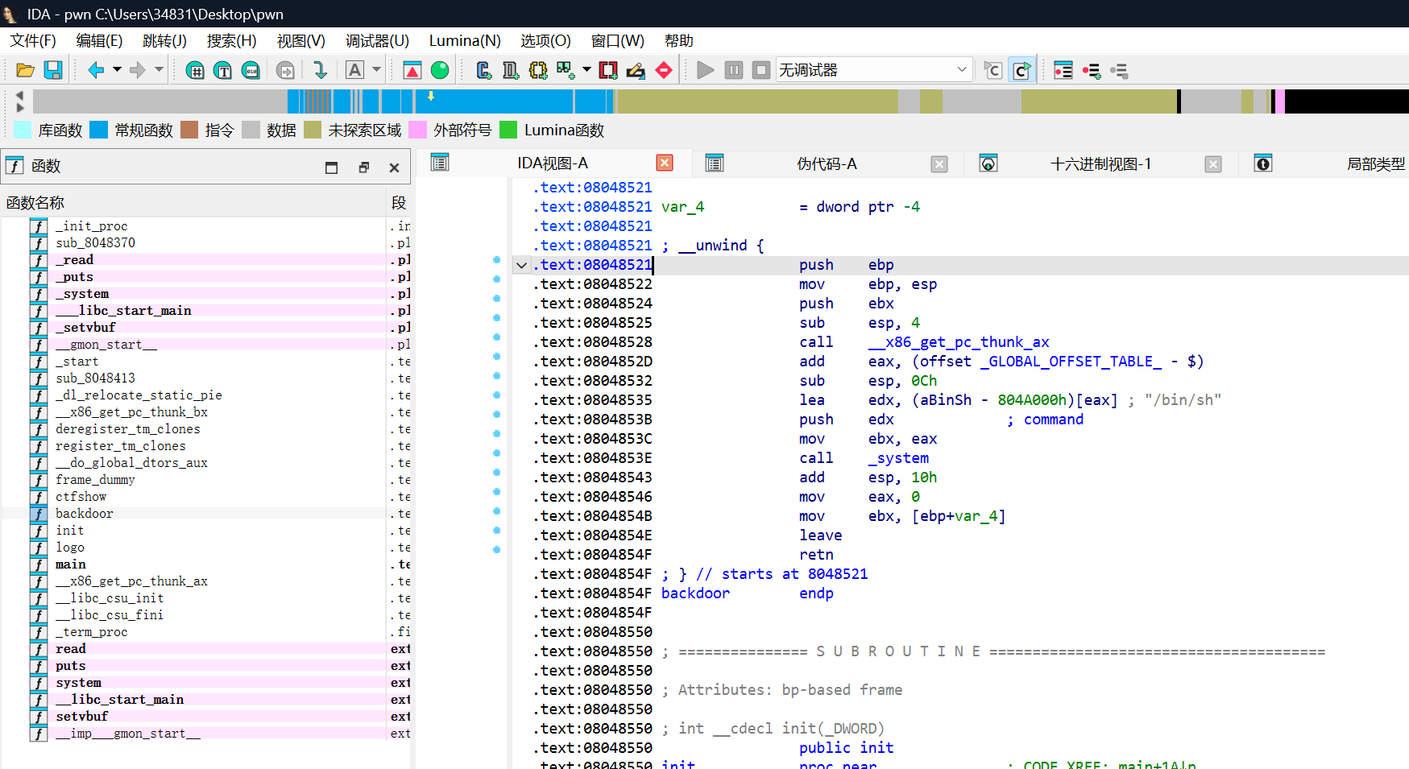
Task: Click the 函数名称 column header
Action: tap(193, 203)
